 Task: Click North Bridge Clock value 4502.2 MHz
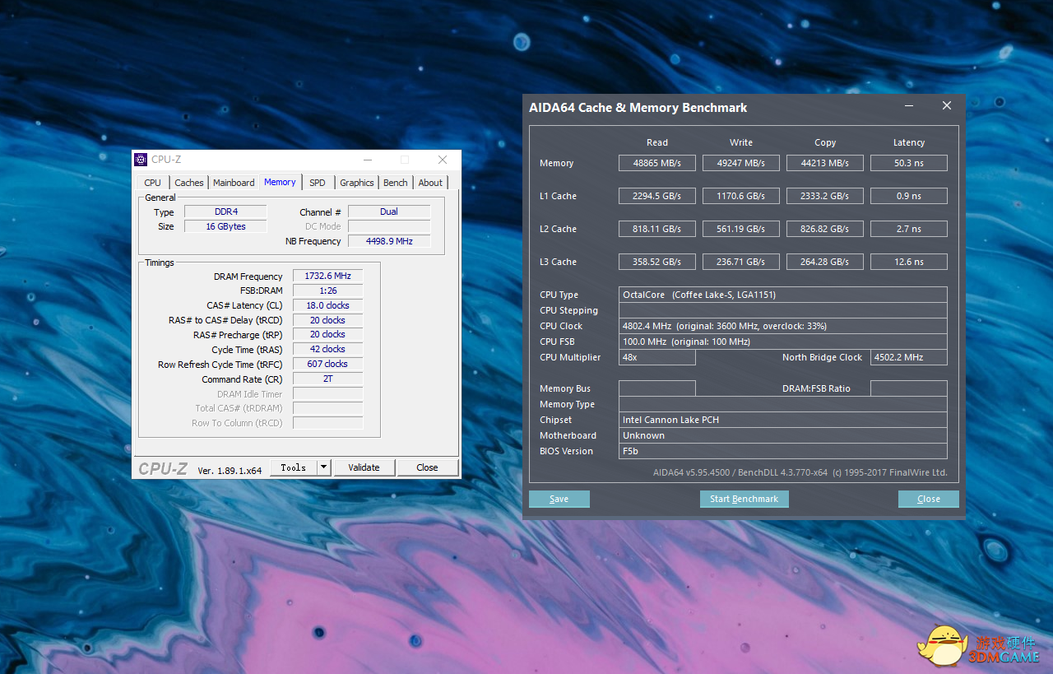[x=909, y=357]
